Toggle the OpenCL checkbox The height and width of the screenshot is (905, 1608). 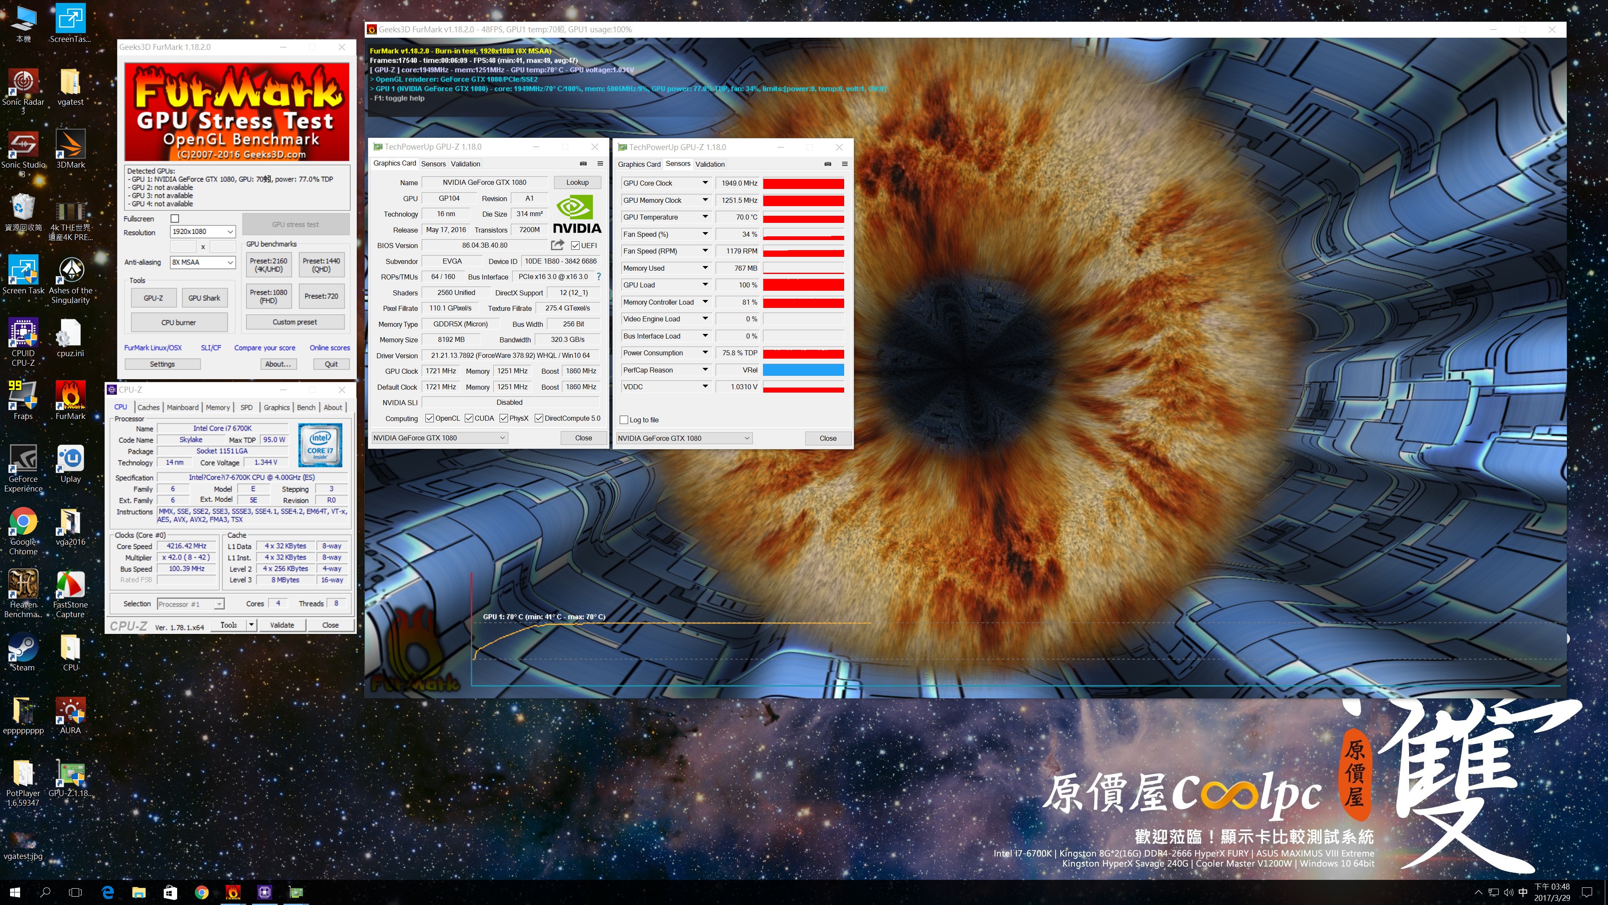429,419
